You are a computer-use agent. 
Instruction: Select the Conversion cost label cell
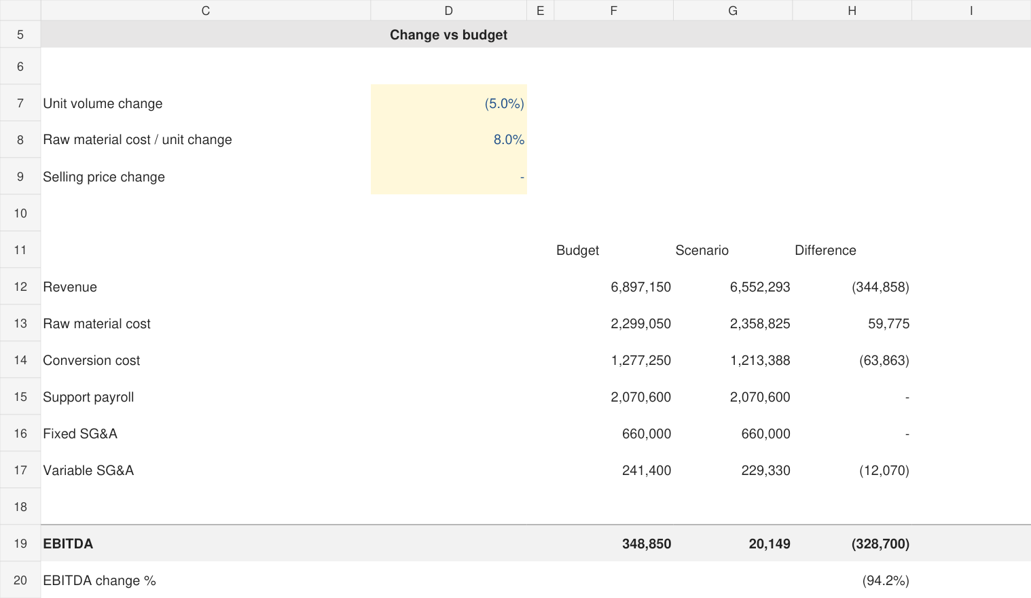click(x=206, y=360)
